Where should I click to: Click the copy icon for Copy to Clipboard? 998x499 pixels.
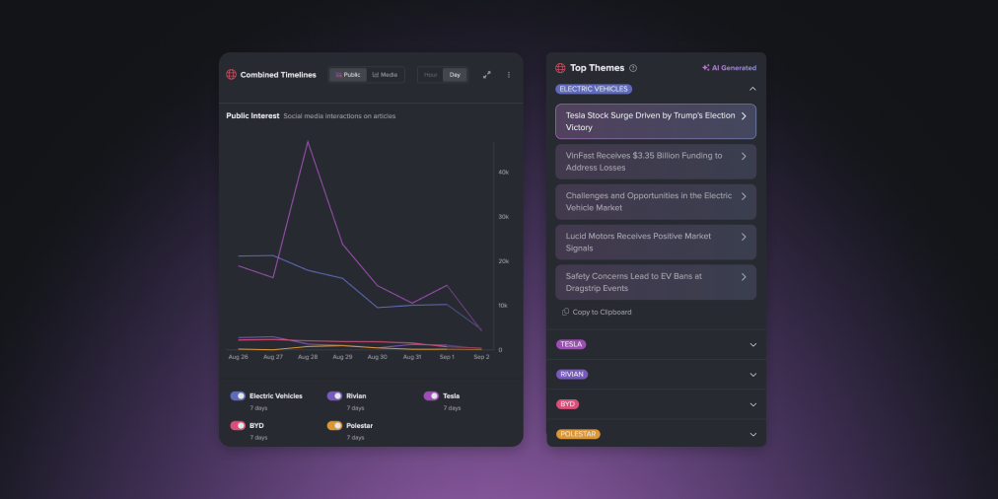(x=565, y=312)
